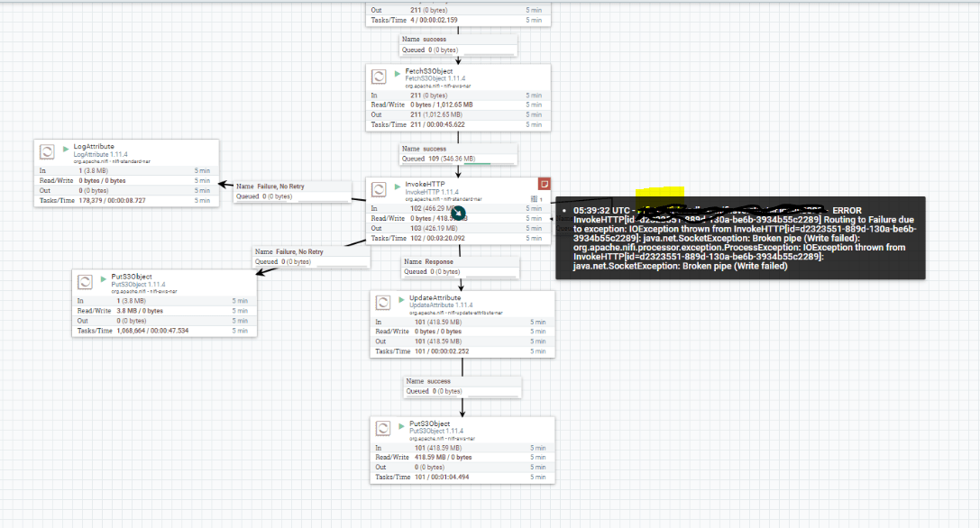Click the LogAttribute processor icon

tap(46, 151)
